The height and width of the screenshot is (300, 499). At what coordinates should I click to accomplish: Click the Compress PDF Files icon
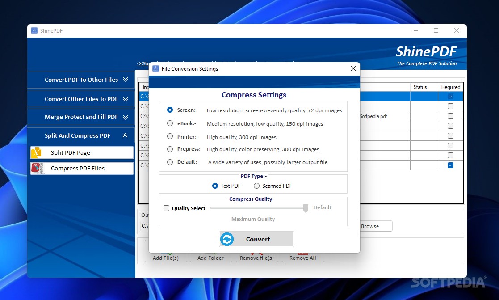tap(37, 168)
